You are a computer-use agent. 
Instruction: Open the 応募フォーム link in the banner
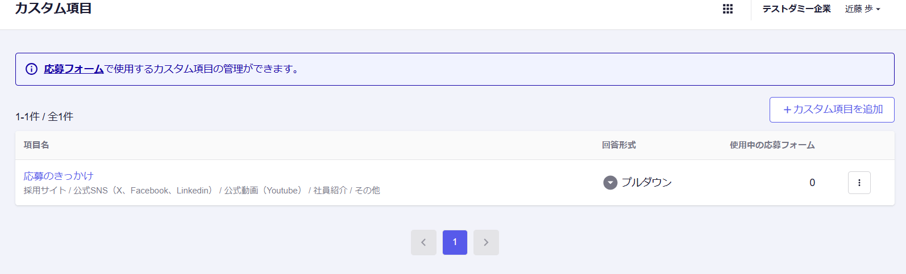click(x=74, y=69)
